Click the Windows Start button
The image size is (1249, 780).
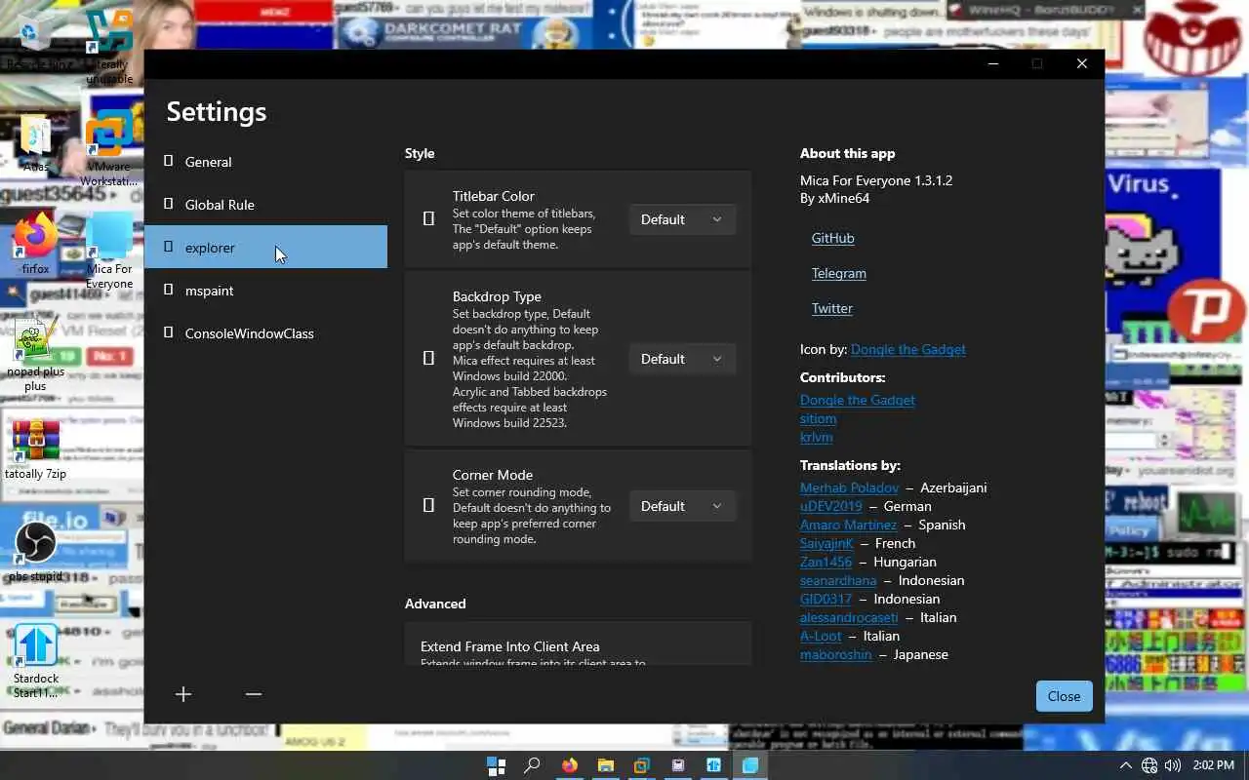pyautogui.click(x=496, y=765)
